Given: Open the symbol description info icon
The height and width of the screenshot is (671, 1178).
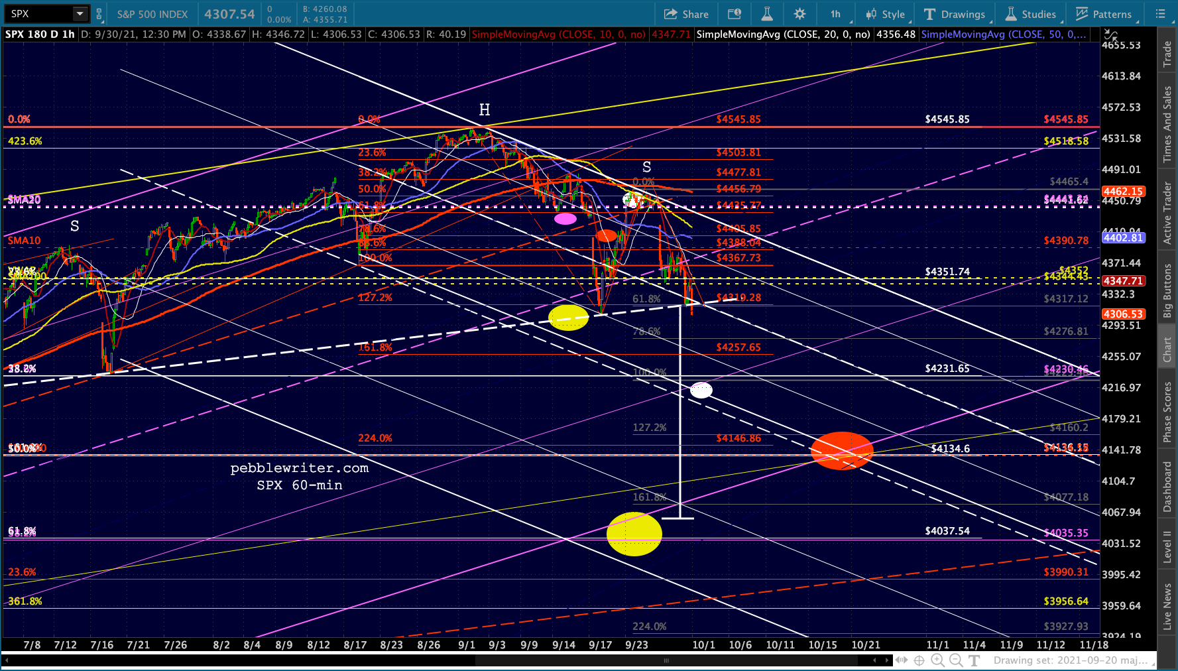Looking at the screenshot, I should click(735, 14).
